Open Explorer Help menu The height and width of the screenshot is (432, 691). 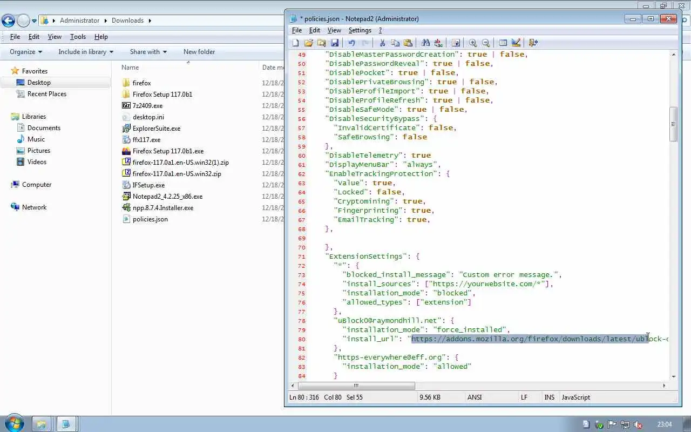pos(101,37)
